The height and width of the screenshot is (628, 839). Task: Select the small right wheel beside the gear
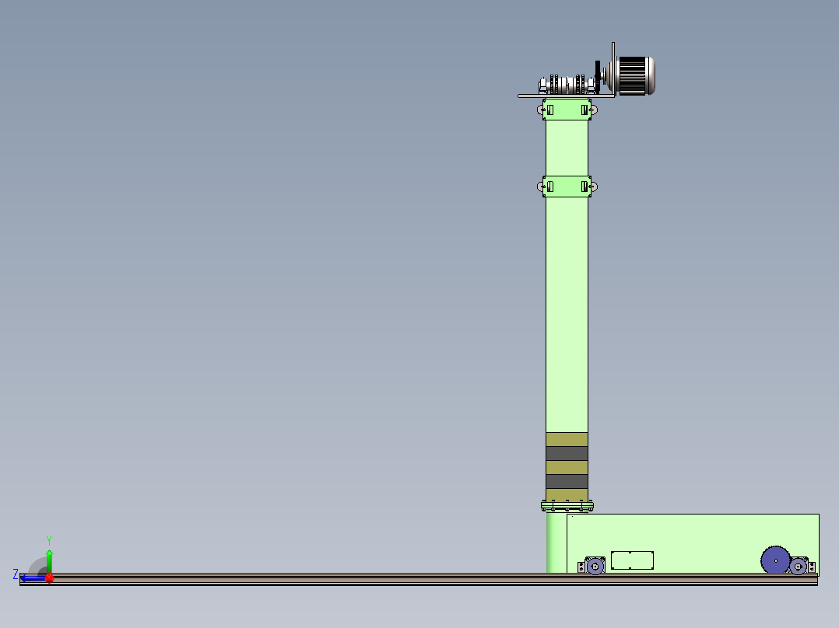pos(799,566)
